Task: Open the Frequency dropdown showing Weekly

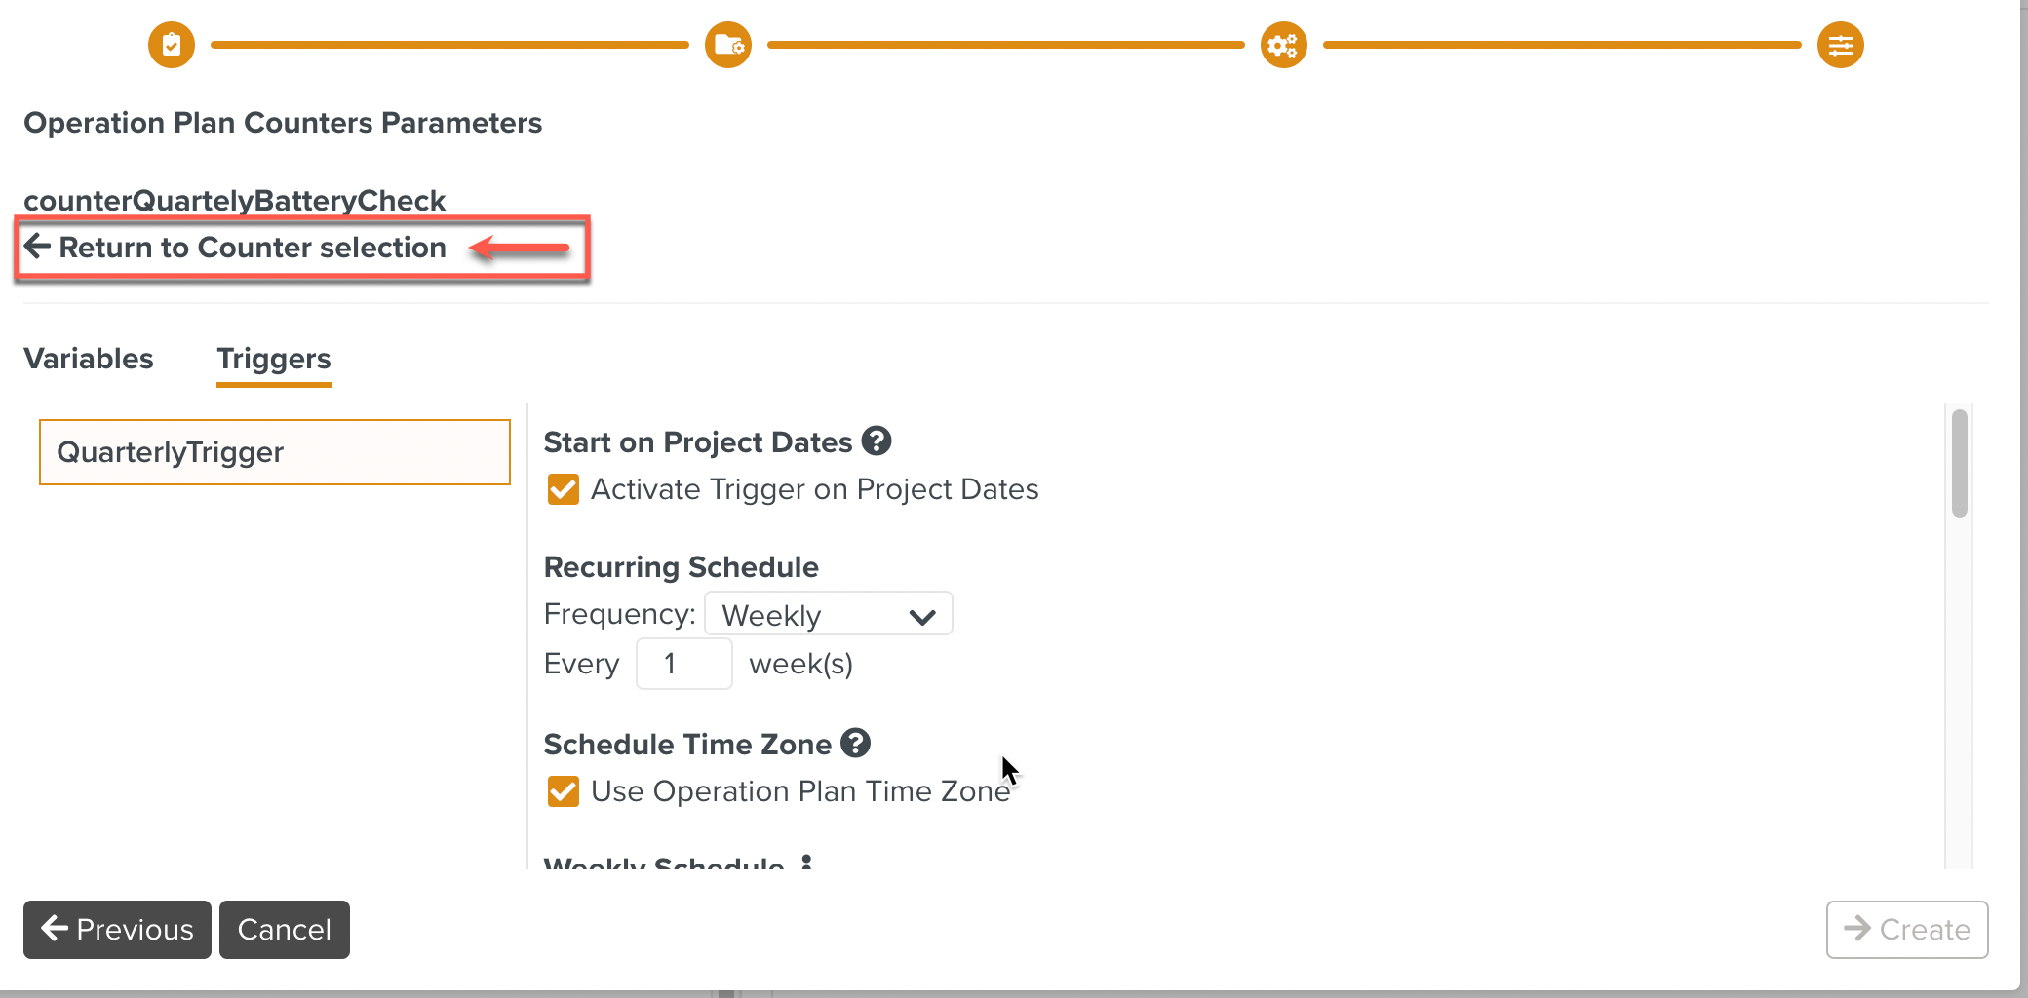Action: (828, 615)
